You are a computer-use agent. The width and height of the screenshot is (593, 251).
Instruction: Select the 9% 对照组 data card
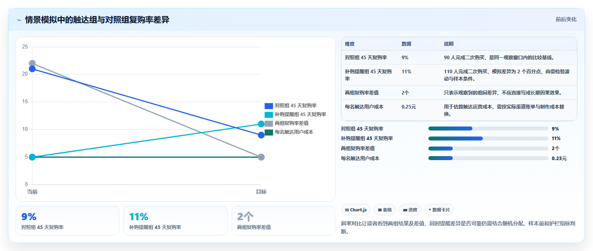coord(67,221)
